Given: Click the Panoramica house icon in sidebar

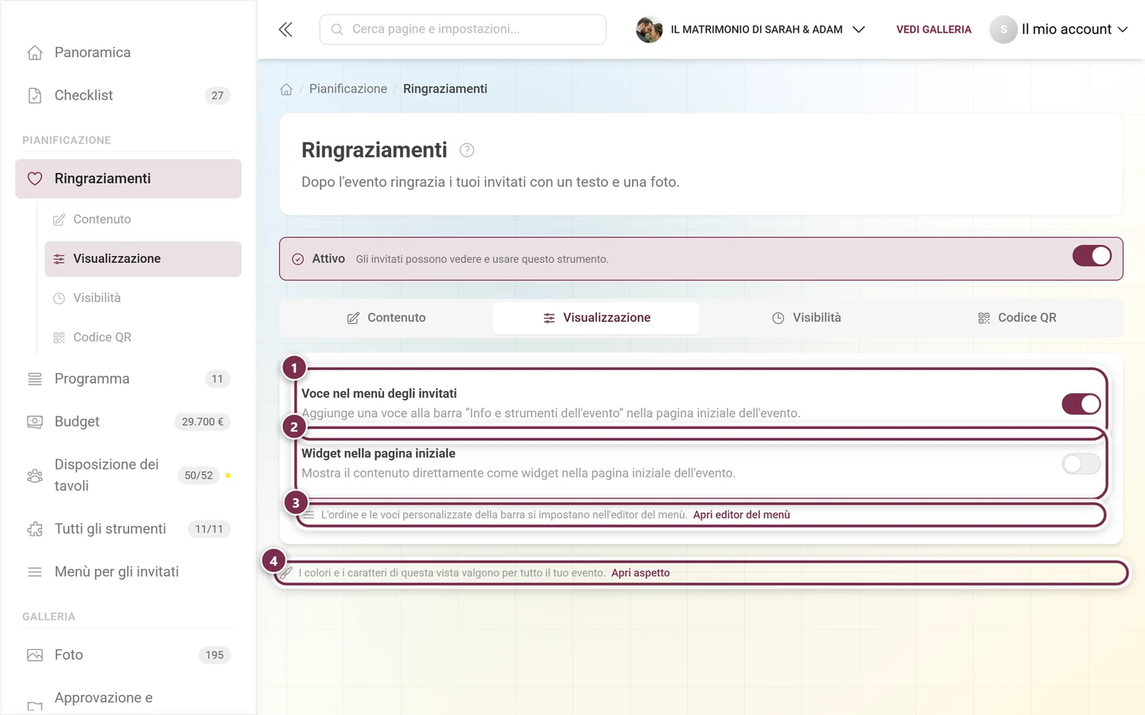Looking at the screenshot, I should click(x=35, y=52).
